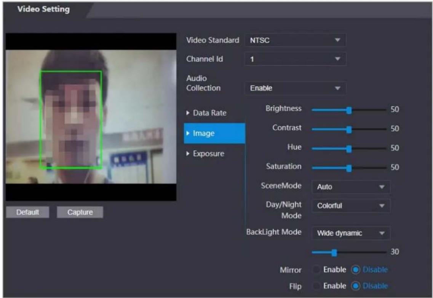Click the Saturation label
Screen dimensions: 433x298
click(x=284, y=166)
